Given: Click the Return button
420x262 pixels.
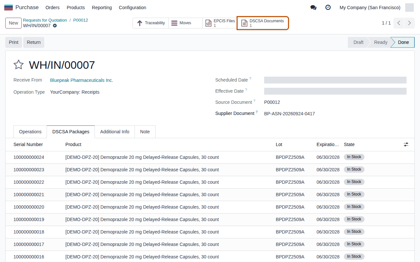Looking at the screenshot, I should coord(34,42).
